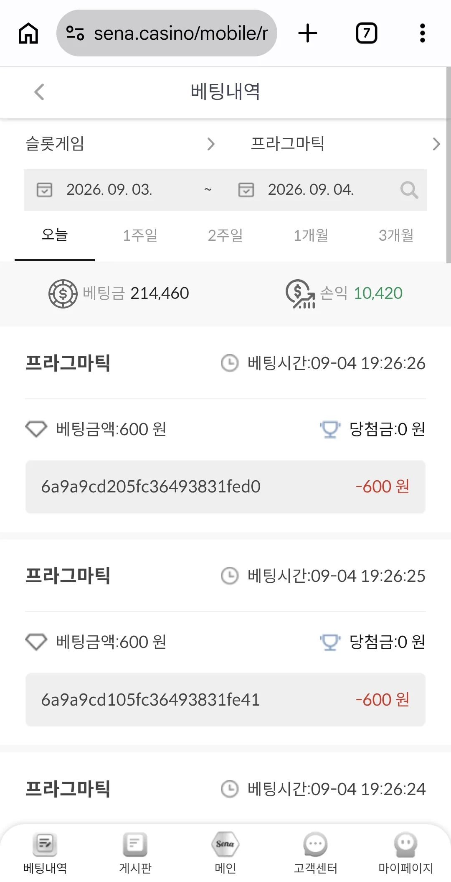Viewport: 451px width, 882px height.
Task: Open the end date picker 2026. 09. 04.
Action: coord(311,190)
